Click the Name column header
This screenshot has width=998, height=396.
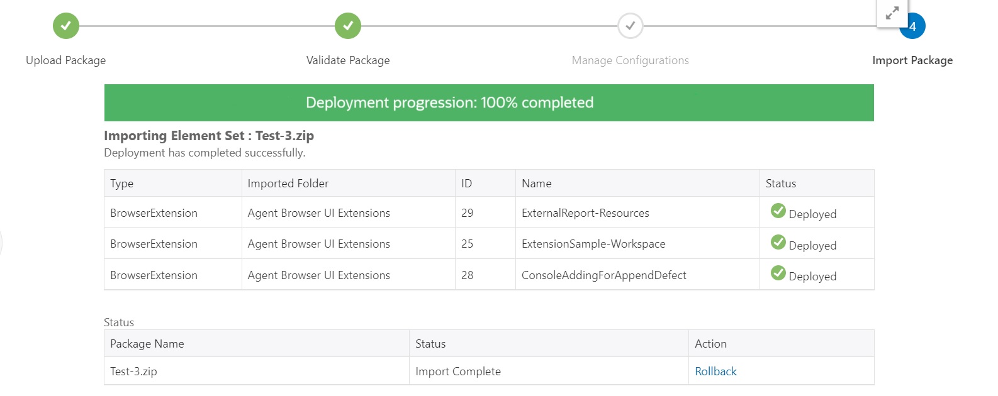[537, 184]
